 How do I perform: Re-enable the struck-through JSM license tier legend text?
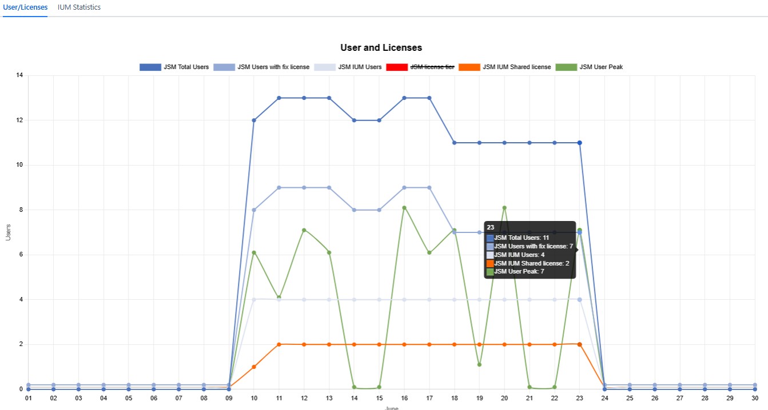pos(432,67)
